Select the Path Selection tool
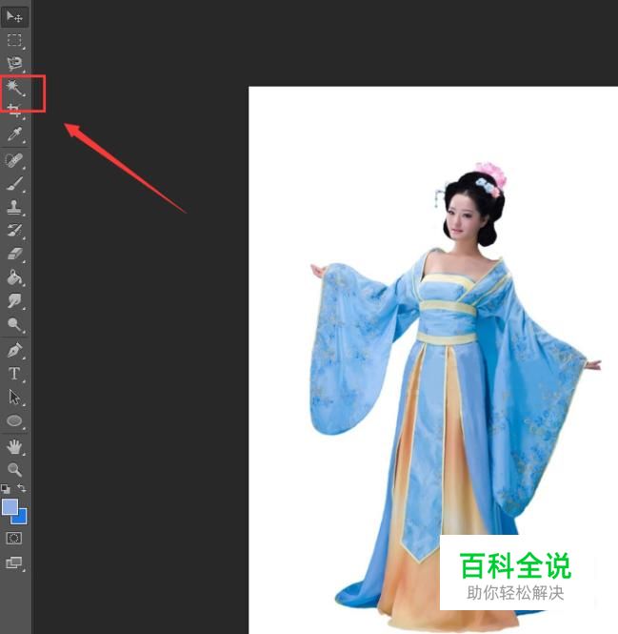 click(x=14, y=397)
